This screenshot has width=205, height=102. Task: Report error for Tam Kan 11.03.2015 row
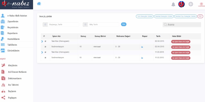click(181, 53)
